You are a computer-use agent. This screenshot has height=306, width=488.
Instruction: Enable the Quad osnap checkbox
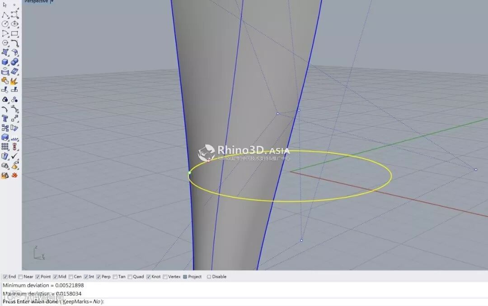(130, 277)
